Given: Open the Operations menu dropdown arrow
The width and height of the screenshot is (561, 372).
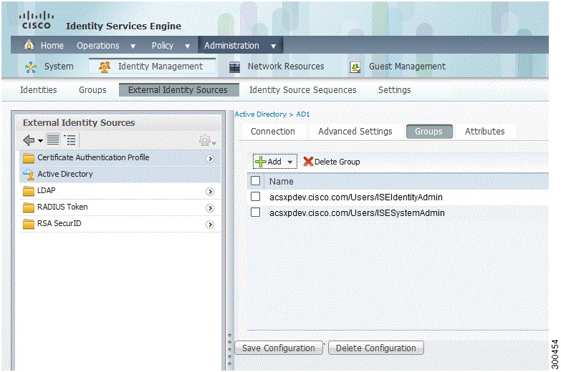Looking at the screenshot, I should click(133, 46).
